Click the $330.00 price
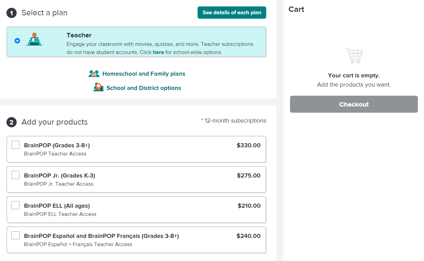Viewport: 424px width, 261px height. [249, 146]
